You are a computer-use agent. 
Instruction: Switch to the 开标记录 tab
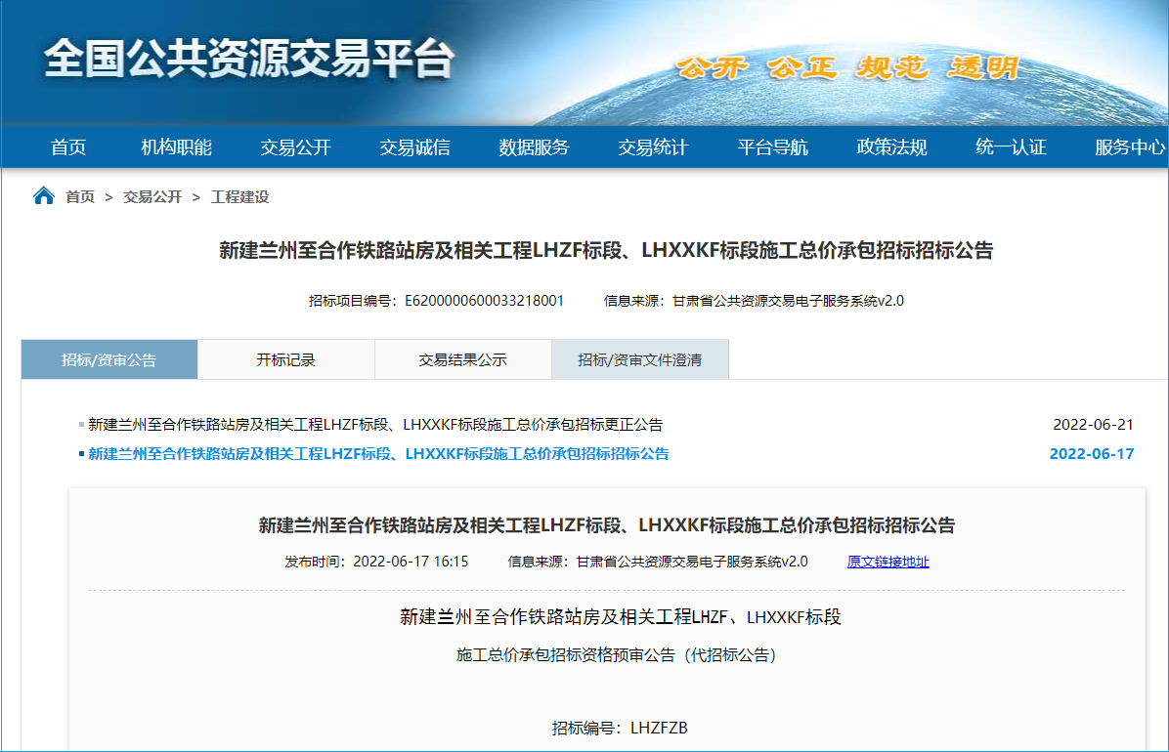(x=286, y=359)
